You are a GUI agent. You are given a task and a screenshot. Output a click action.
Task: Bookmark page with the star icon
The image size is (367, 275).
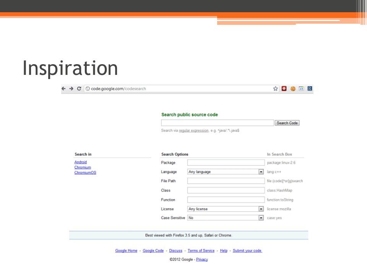276,89
